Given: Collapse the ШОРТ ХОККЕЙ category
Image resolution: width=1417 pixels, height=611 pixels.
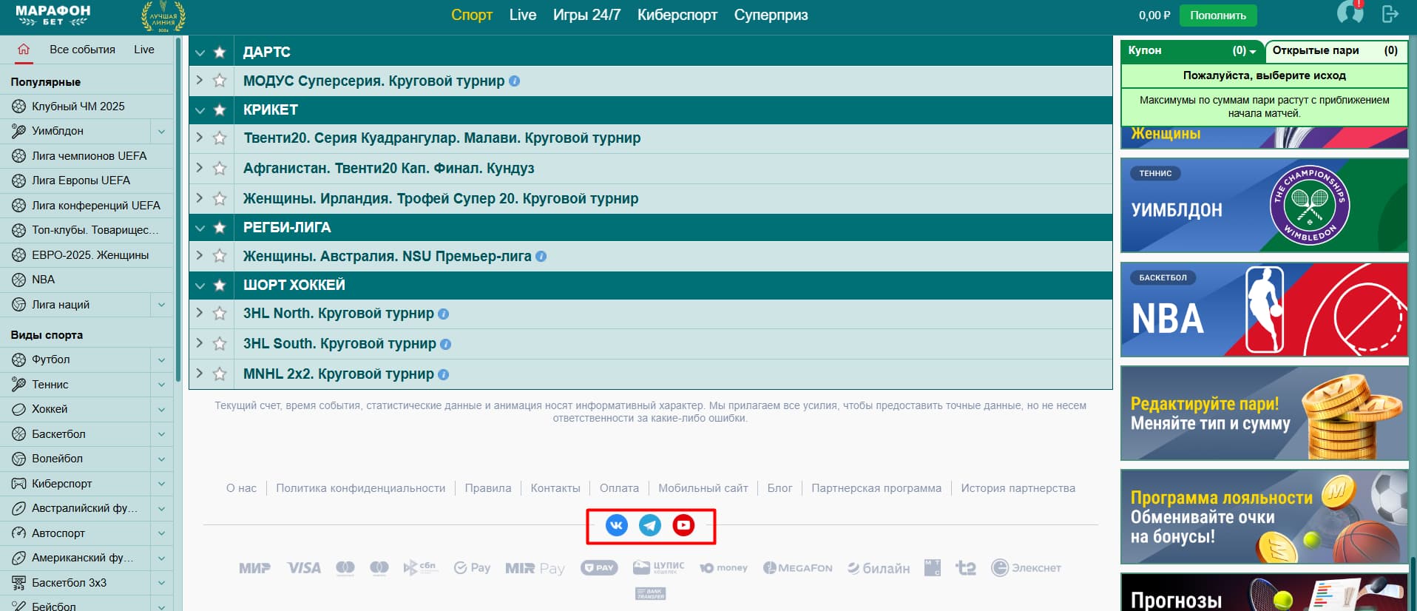Looking at the screenshot, I should coord(200,286).
